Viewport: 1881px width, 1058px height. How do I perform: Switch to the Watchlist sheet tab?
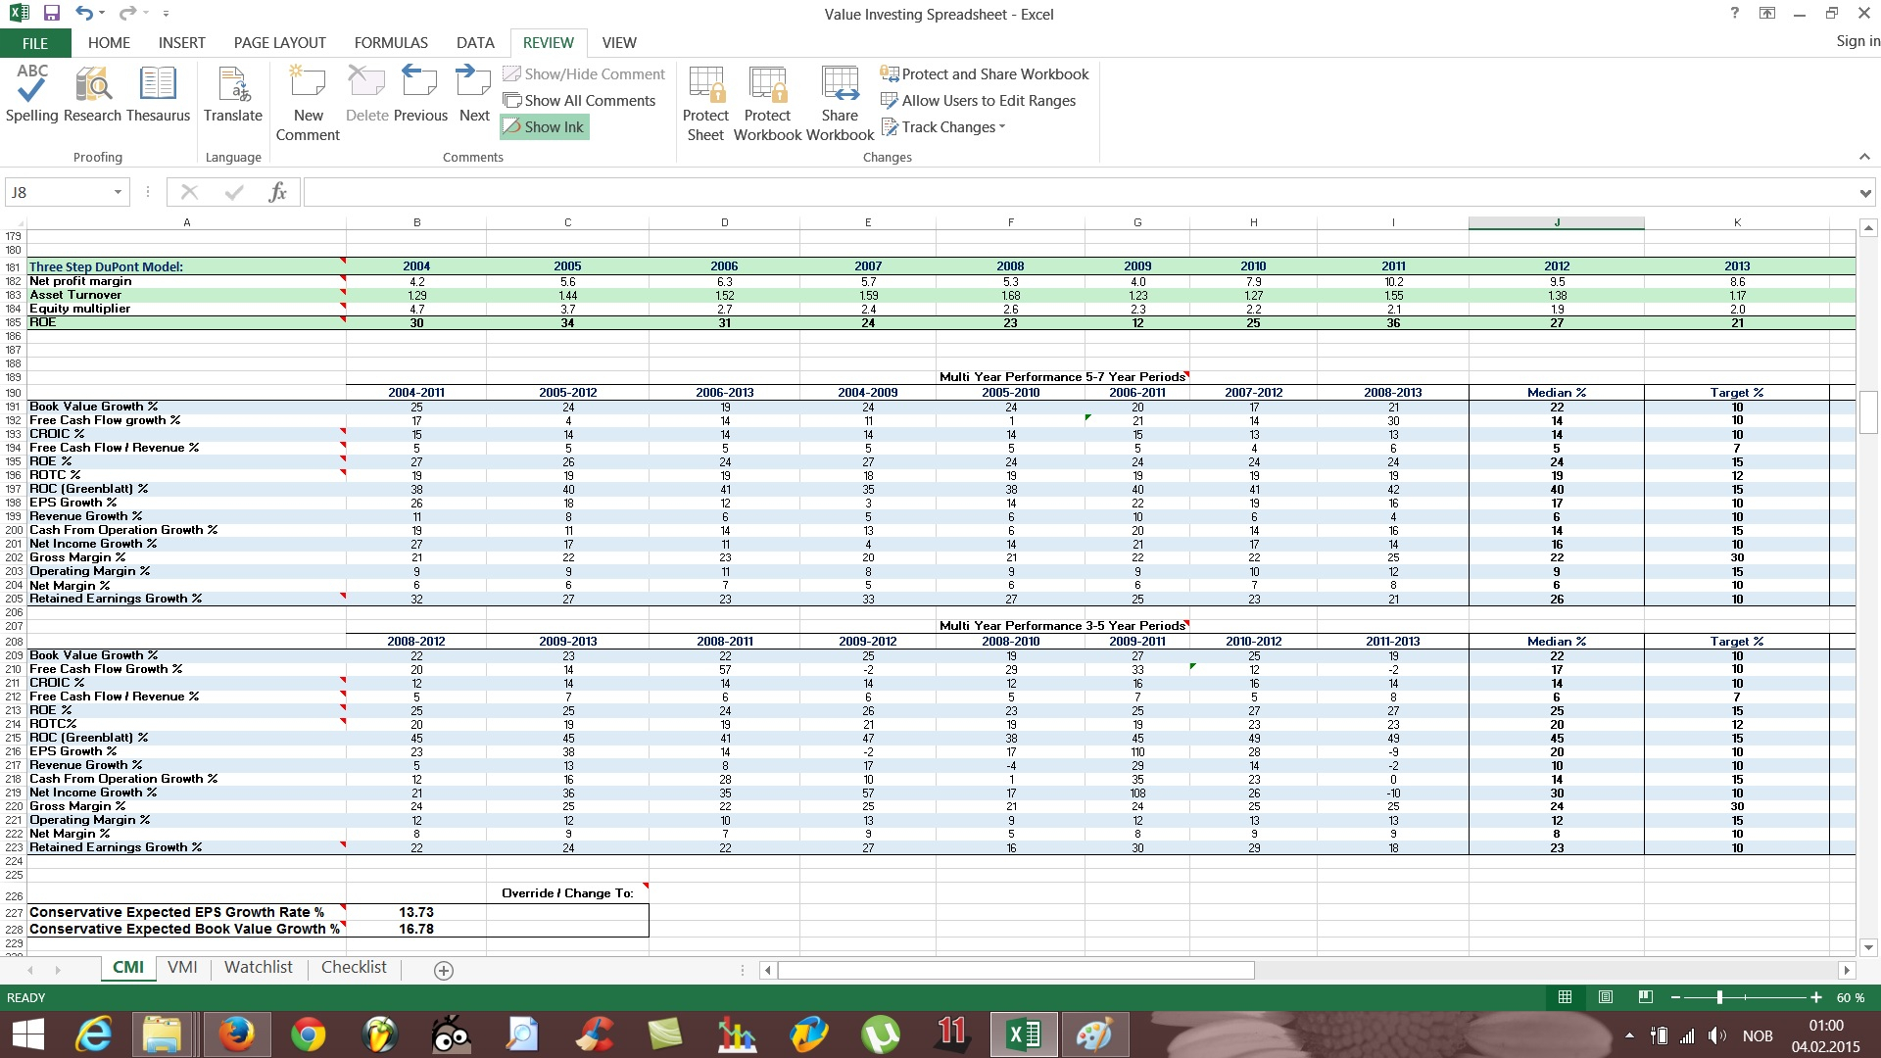259,967
